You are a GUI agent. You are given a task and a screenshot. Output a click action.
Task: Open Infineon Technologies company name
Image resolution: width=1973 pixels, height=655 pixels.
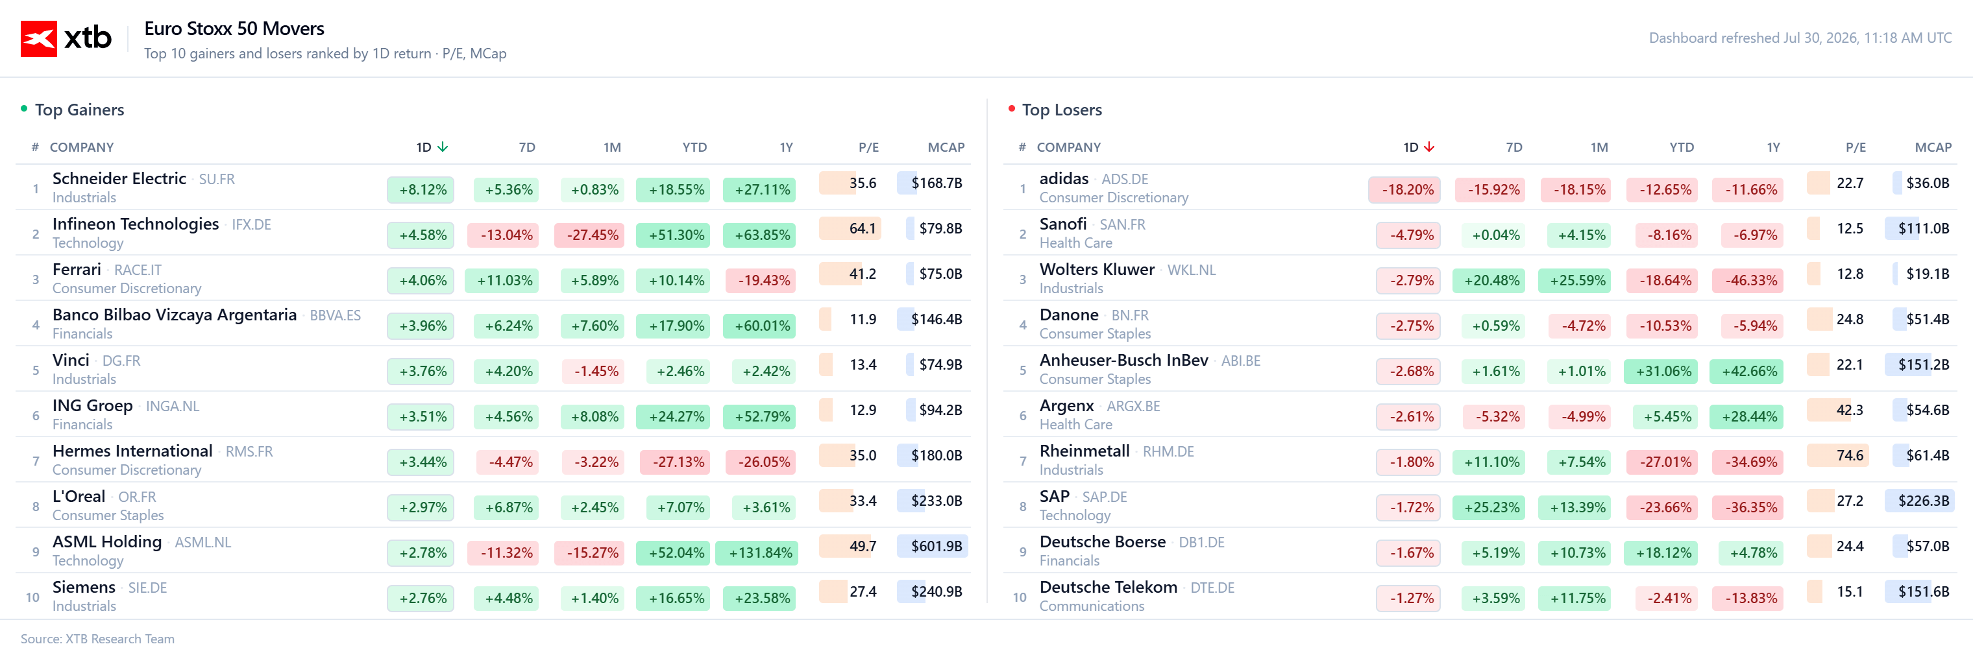136,224
